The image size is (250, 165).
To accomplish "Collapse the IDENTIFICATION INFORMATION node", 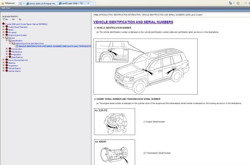I will pyautogui.click(x=10, y=43).
